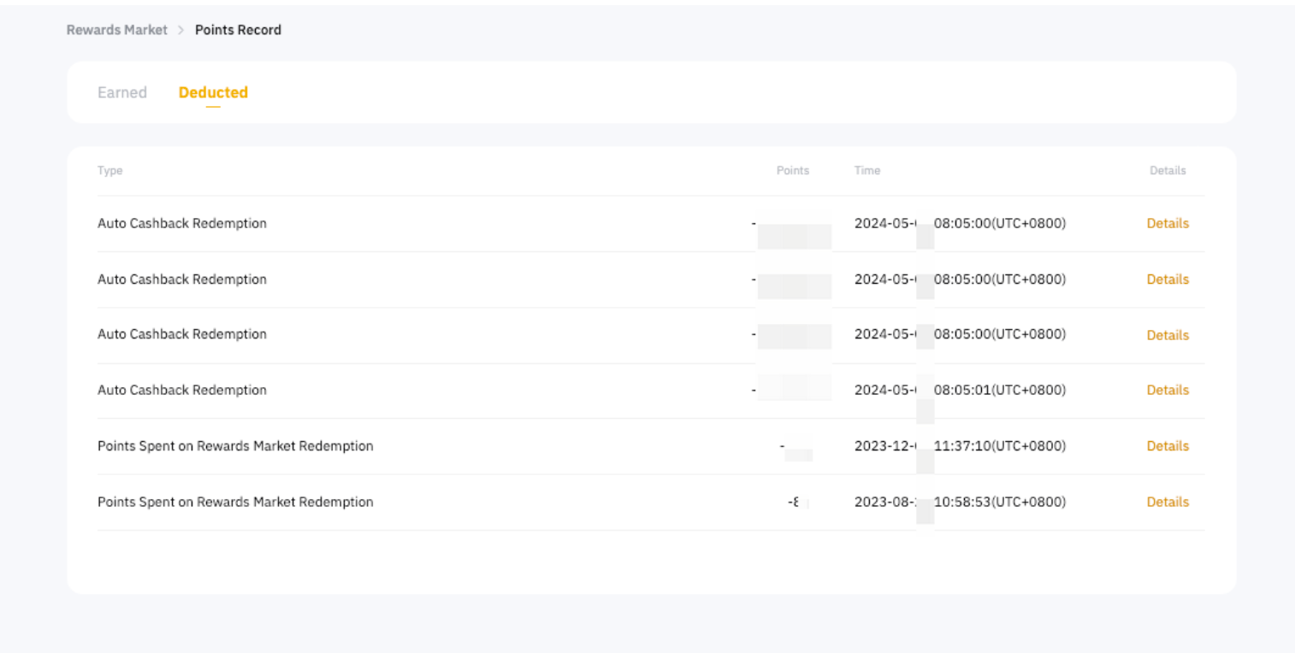Switch to the Earned tab
Viewport: 1295px width, 653px height.
pyautogui.click(x=122, y=92)
